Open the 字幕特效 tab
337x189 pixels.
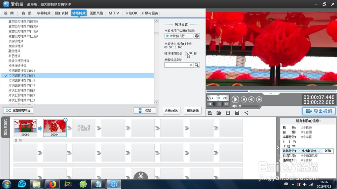pyautogui.click(x=44, y=13)
